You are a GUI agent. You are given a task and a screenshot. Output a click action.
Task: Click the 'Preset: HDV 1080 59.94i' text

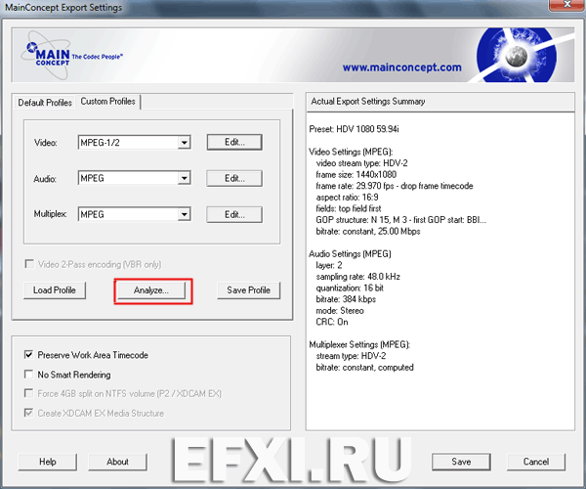point(354,129)
